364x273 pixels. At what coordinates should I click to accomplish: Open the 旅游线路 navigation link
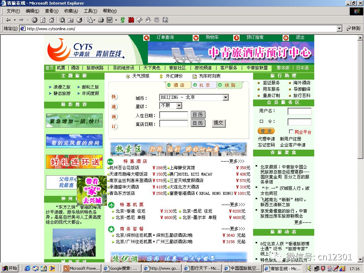(x=95, y=68)
